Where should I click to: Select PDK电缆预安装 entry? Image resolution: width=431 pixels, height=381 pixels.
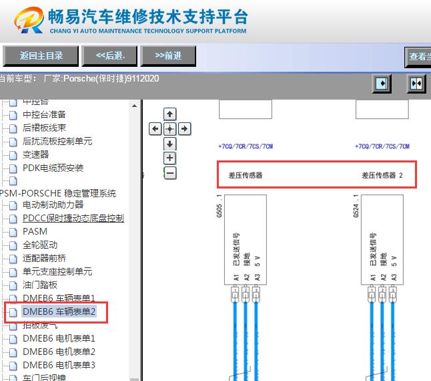[53, 168]
